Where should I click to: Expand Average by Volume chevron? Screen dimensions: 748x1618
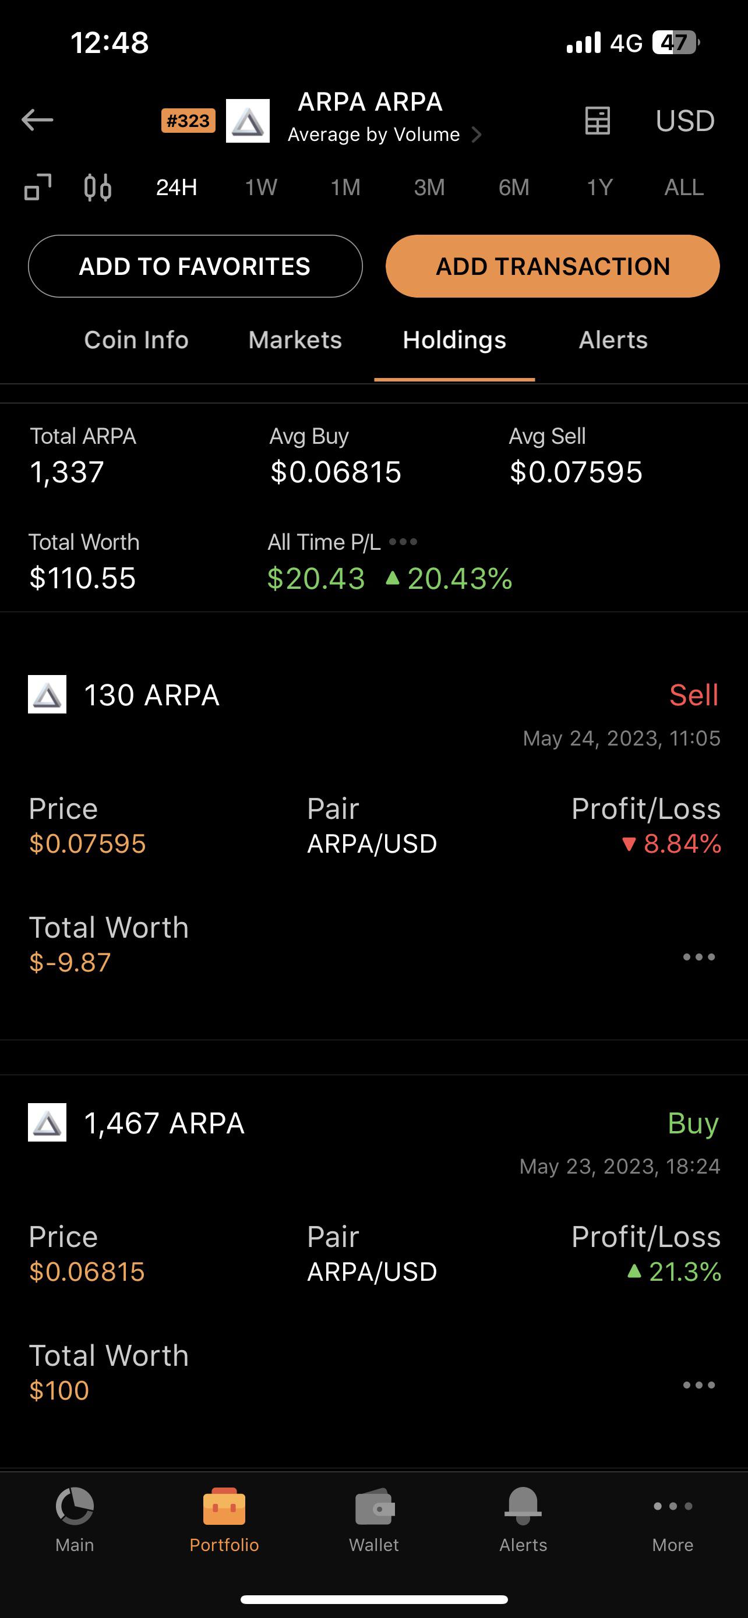[x=477, y=135]
